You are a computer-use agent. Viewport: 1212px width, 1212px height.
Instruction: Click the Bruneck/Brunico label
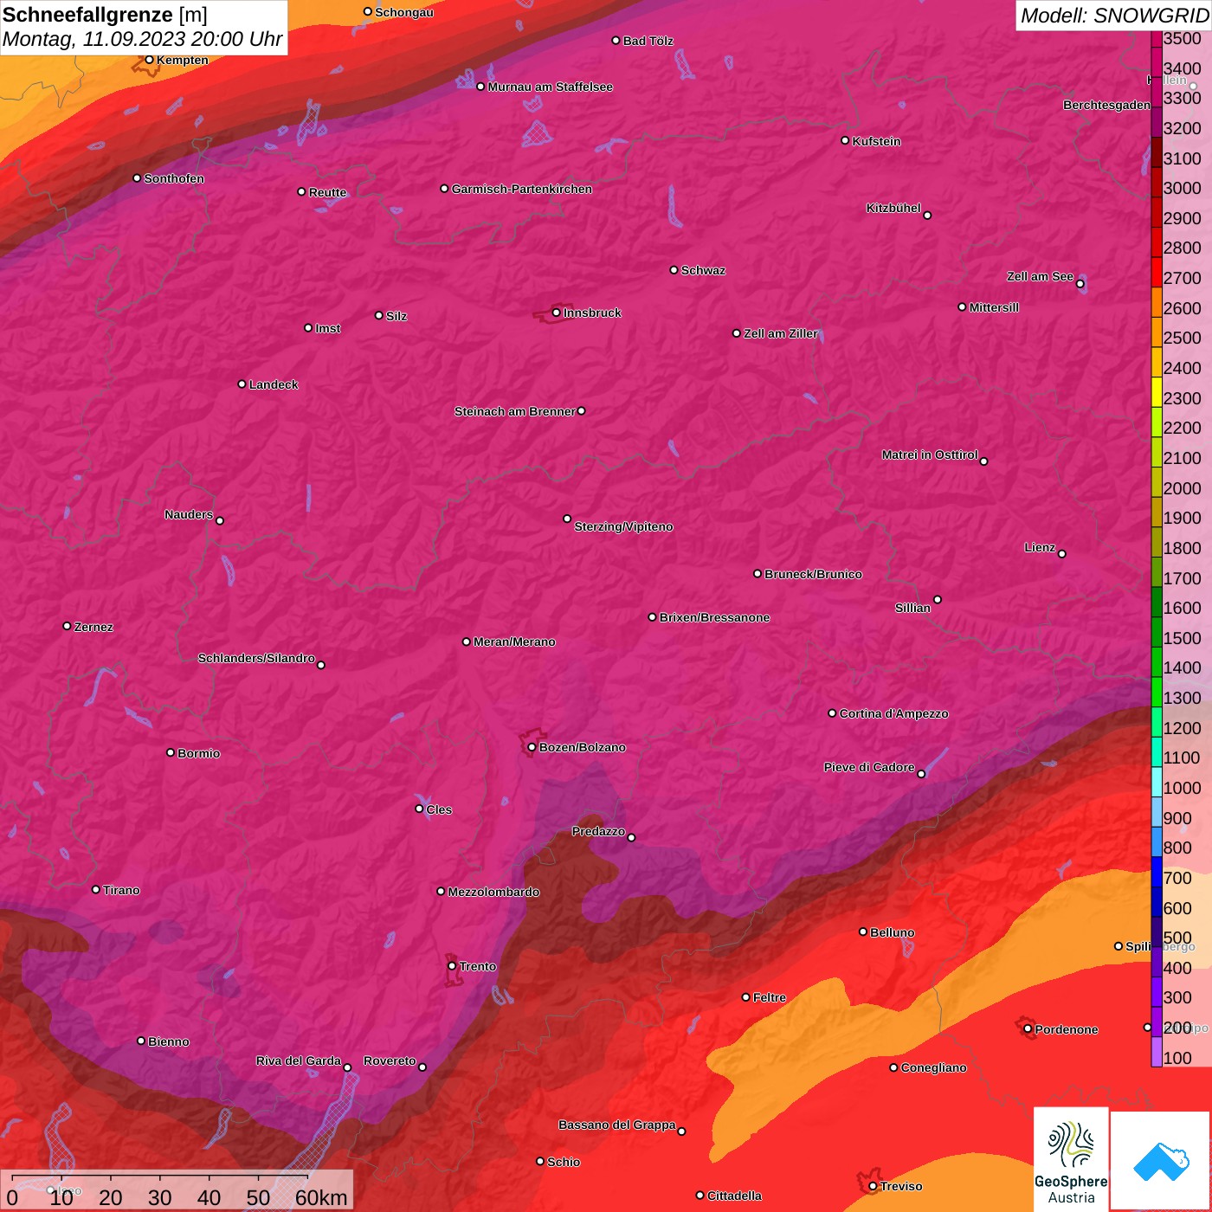click(x=813, y=574)
